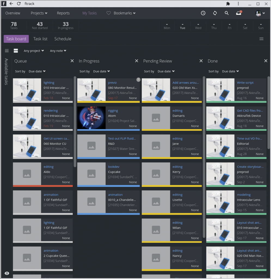
Task: Click the sync refresh icon
Action: point(215,13)
